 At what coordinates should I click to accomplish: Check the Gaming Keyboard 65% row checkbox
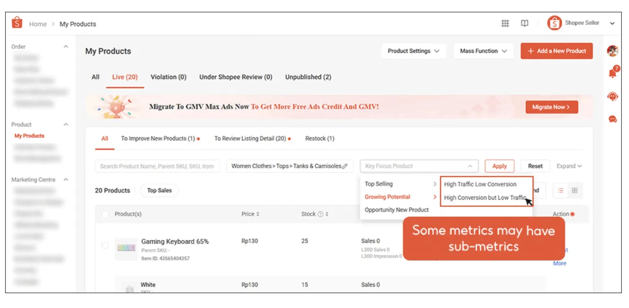pyautogui.click(x=105, y=245)
